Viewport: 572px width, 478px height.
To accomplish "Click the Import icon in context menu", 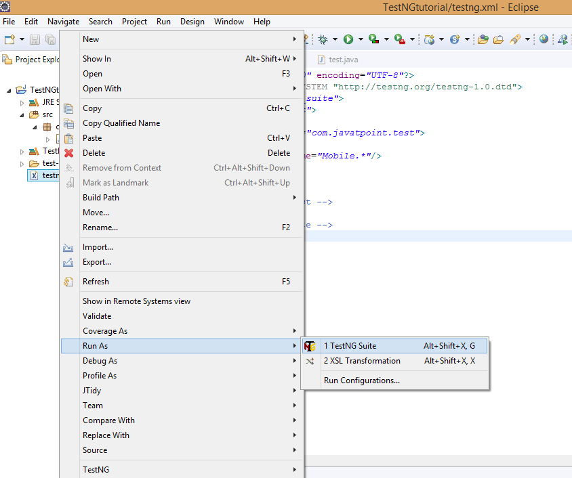I will [68, 248].
